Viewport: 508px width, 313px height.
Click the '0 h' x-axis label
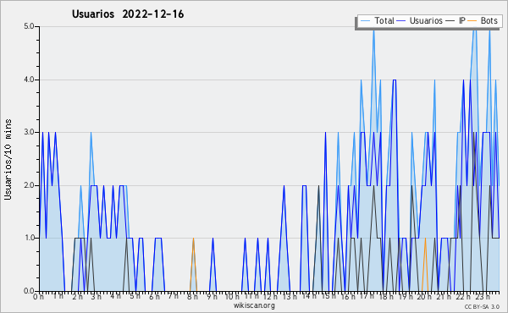pos(39,297)
